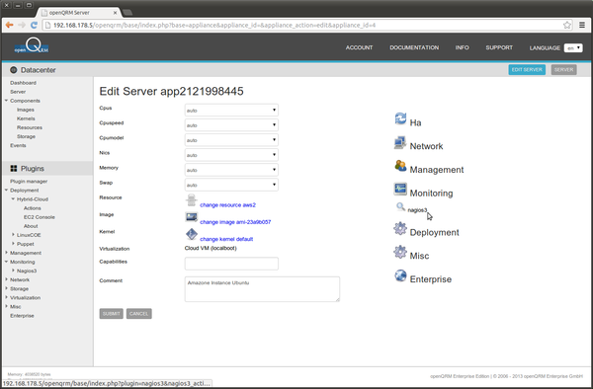Click the Submit button

point(111,313)
